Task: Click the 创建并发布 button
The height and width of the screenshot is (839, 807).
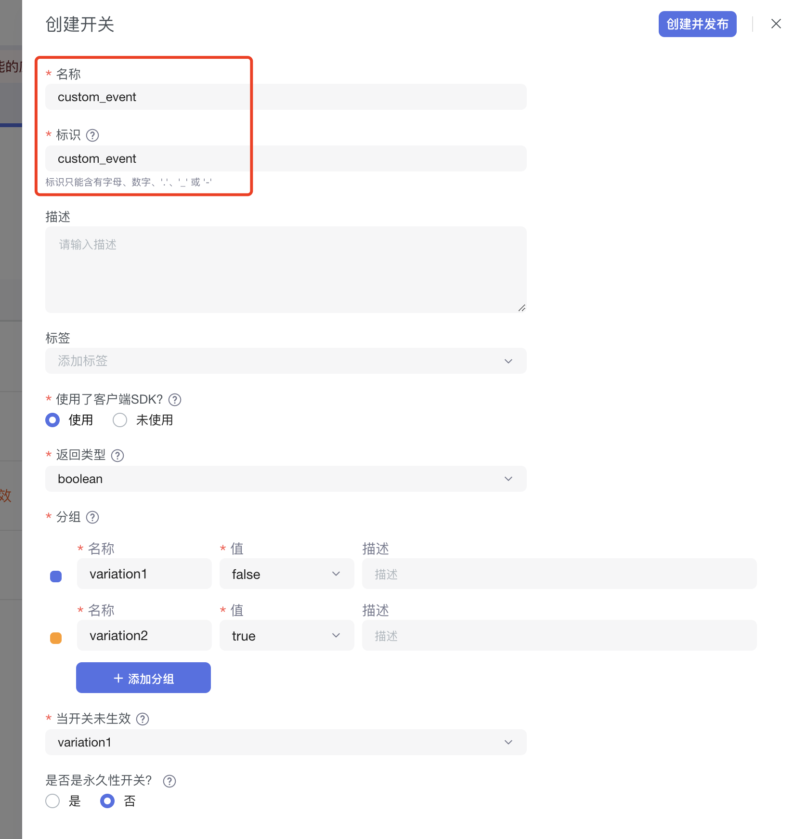Action: point(697,24)
